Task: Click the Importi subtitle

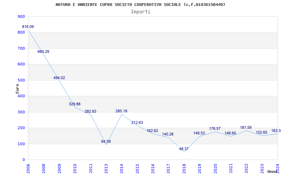Action: (140, 12)
